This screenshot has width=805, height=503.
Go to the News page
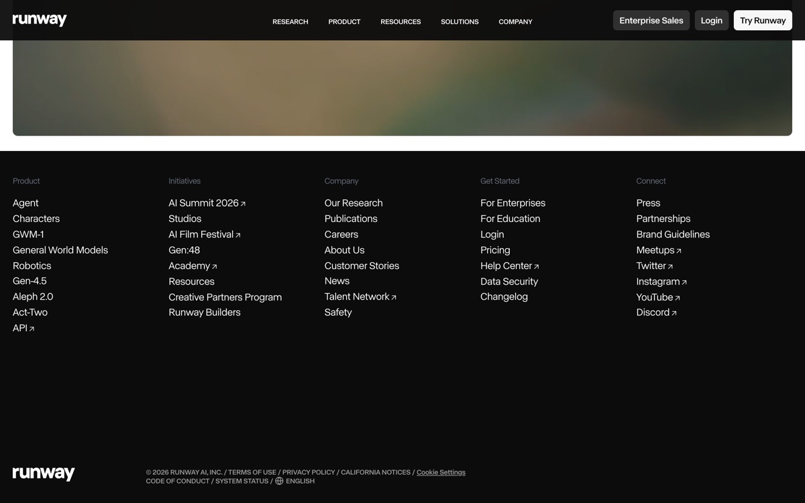click(337, 281)
